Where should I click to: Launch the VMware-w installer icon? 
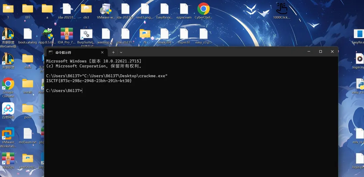click(x=105, y=9)
